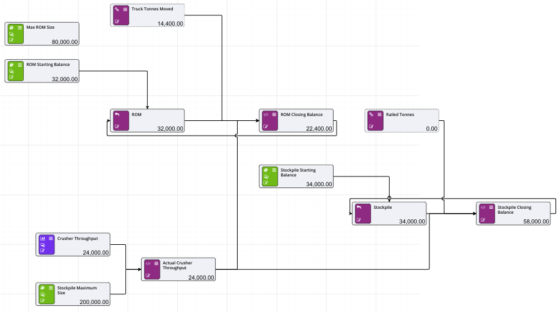Click the back-arrow icon on the ROM node
Screen dimensions: 559x312
pyautogui.click(x=117, y=115)
